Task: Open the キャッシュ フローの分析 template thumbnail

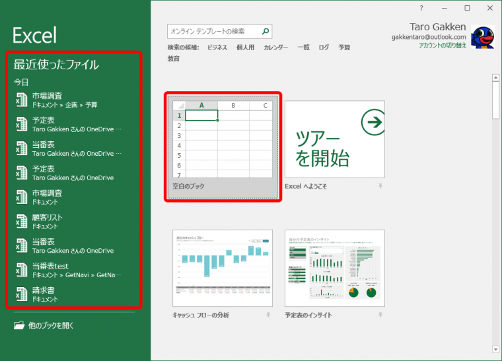Action: tap(223, 268)
